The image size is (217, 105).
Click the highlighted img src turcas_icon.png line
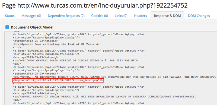pyautogui.click(x=58, y=80)
